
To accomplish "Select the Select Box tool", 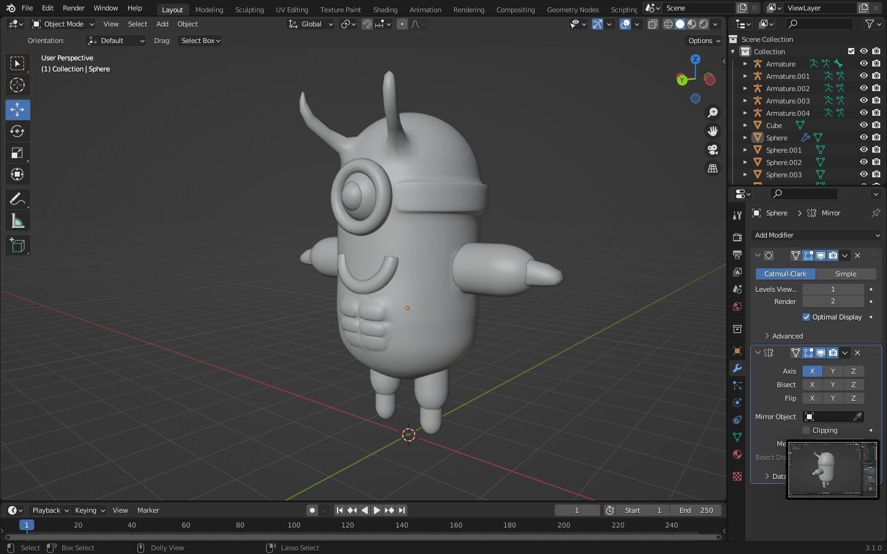I will click(17, 63).
